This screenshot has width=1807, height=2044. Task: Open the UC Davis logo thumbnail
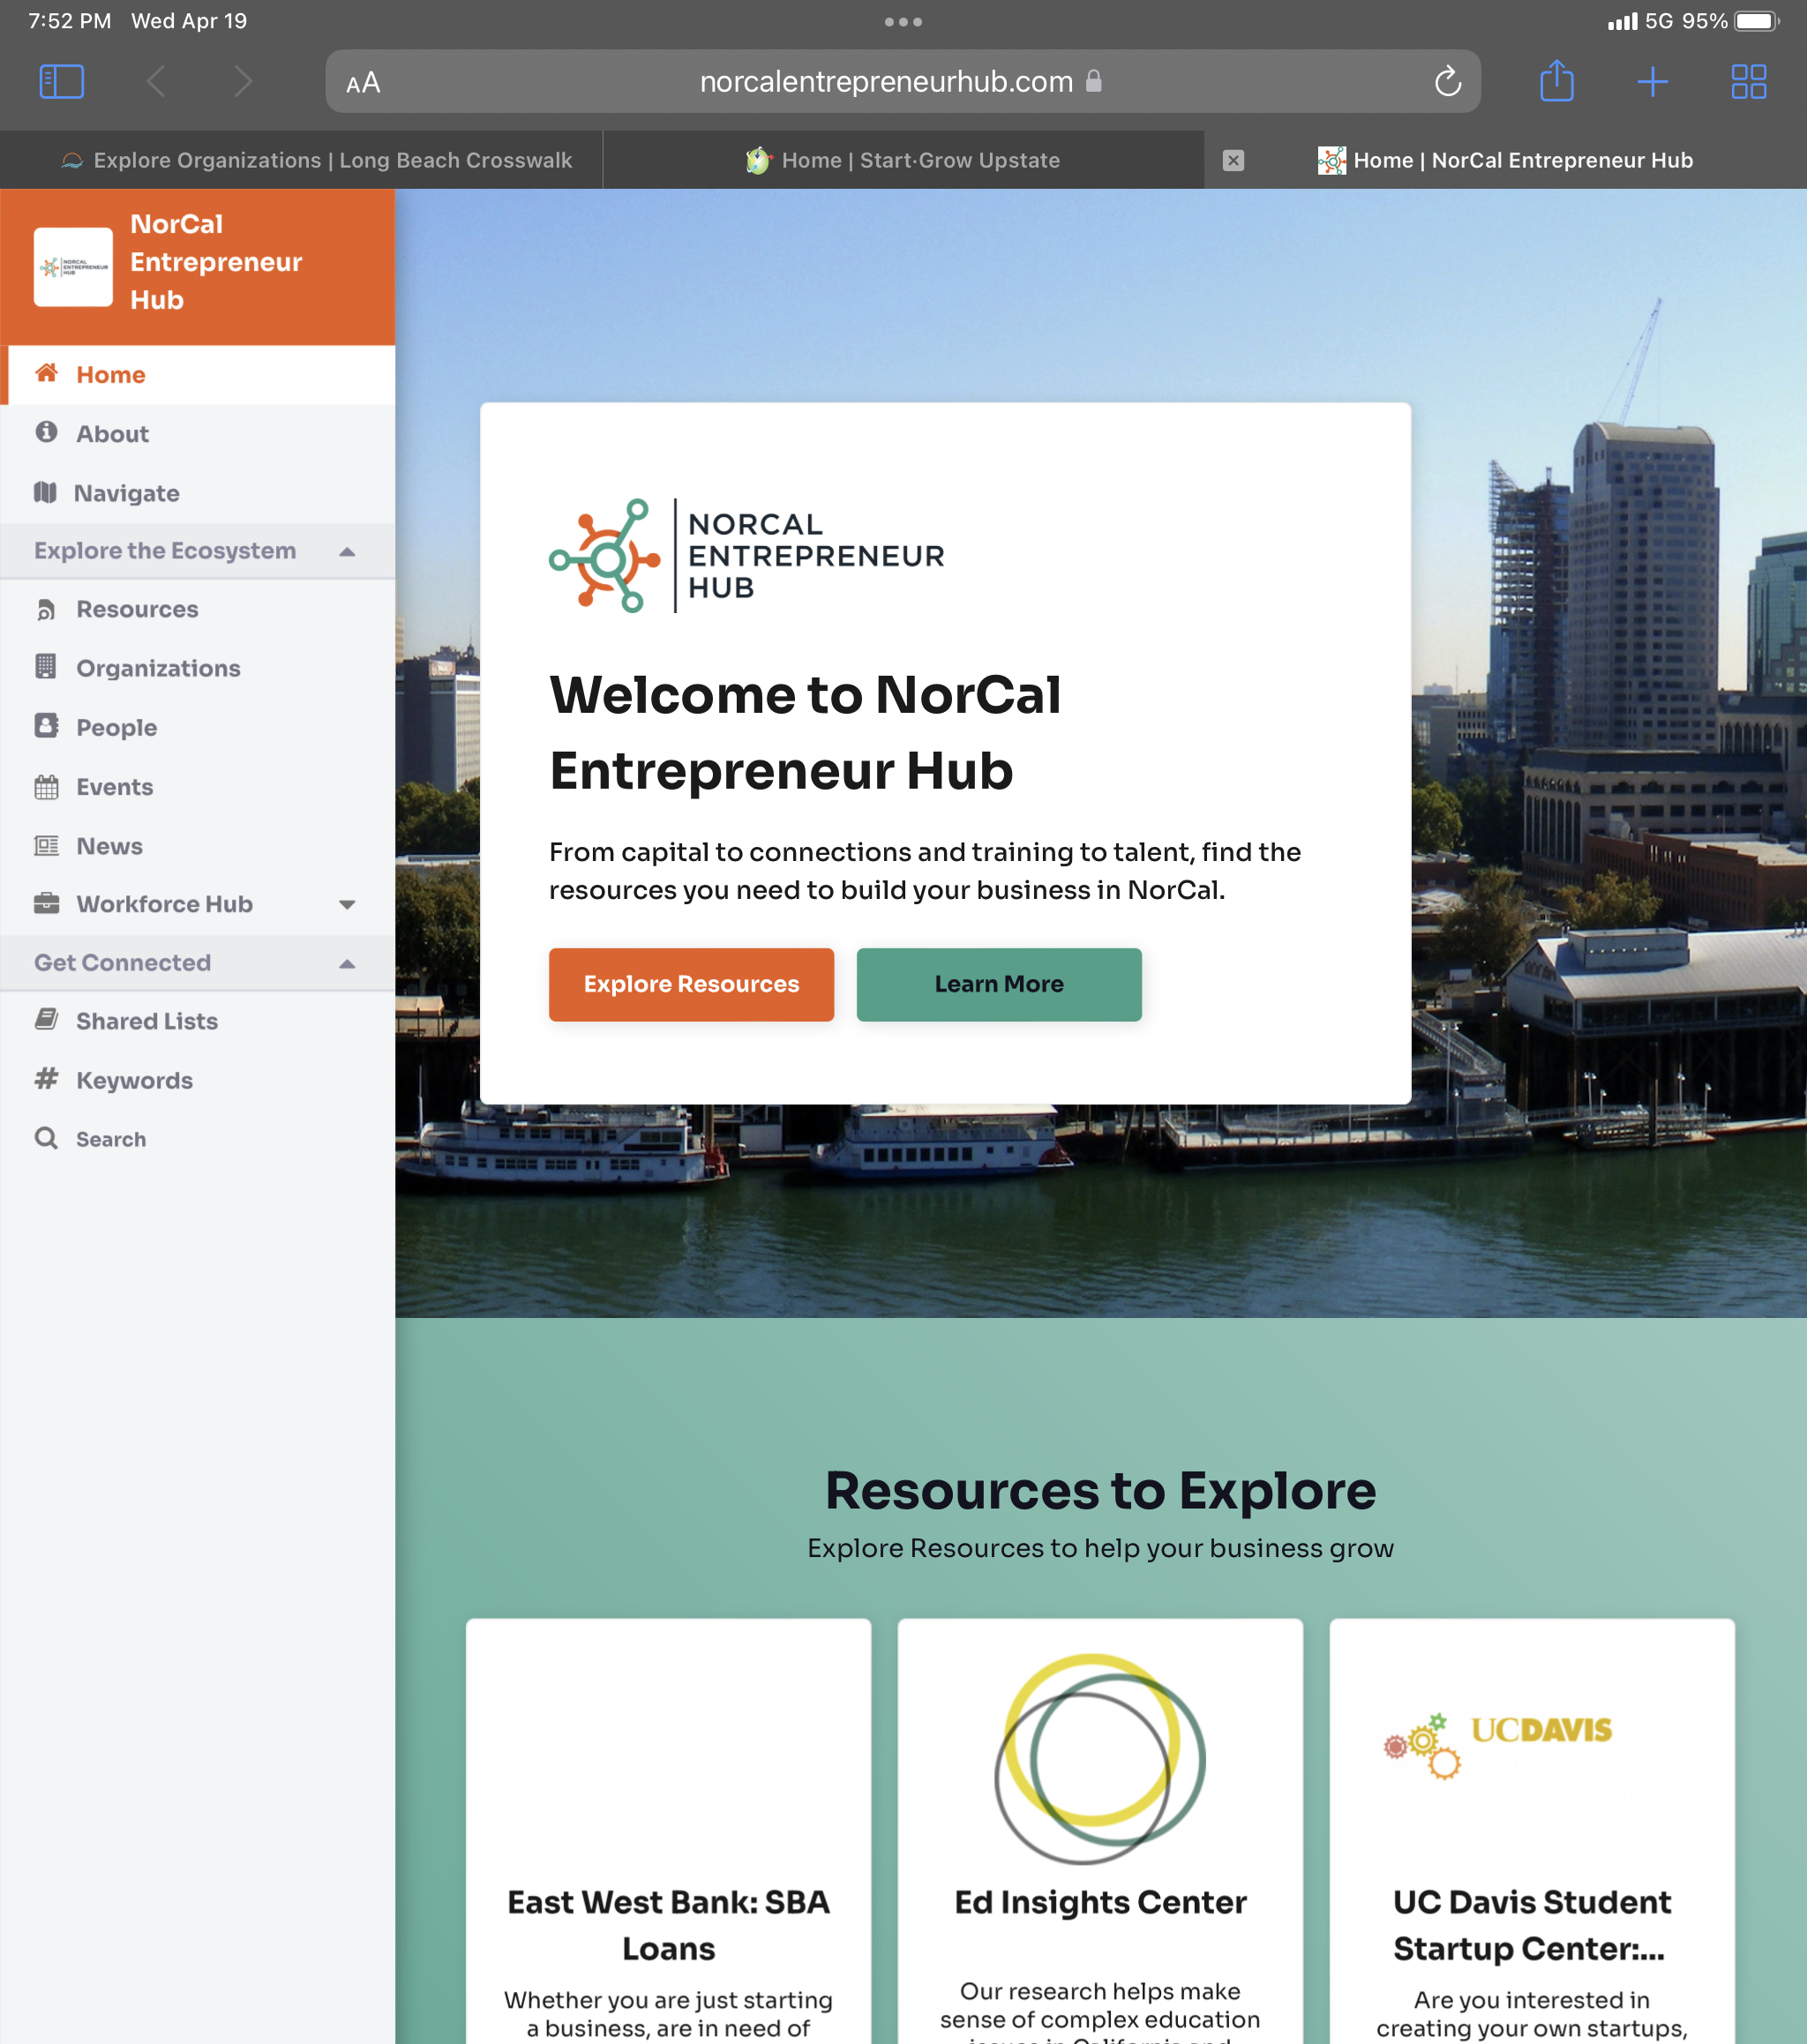(x=1499, y=1745)
